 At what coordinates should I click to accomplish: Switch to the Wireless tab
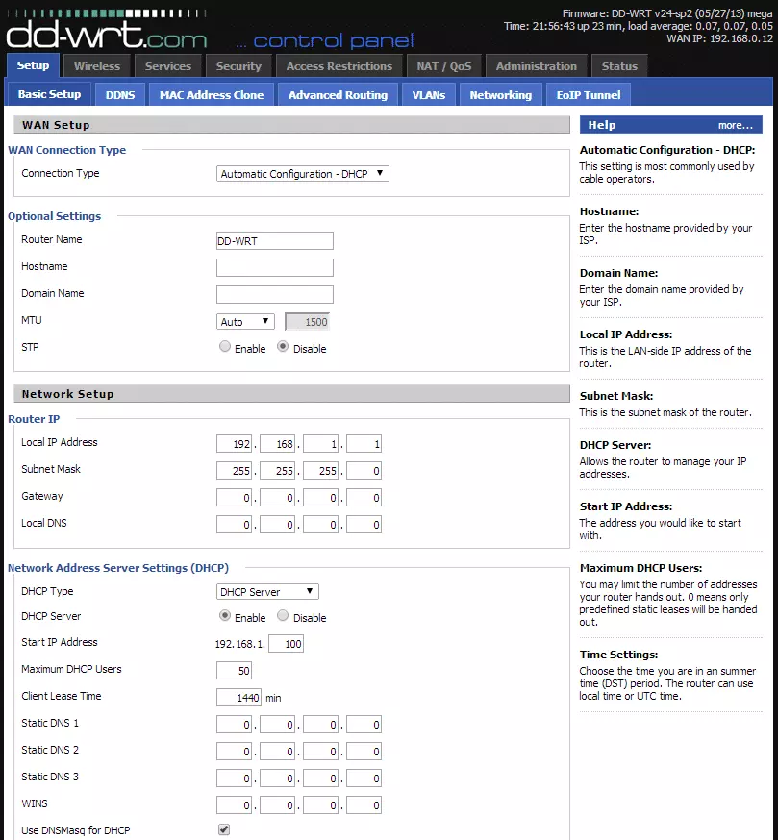(97, 66)
